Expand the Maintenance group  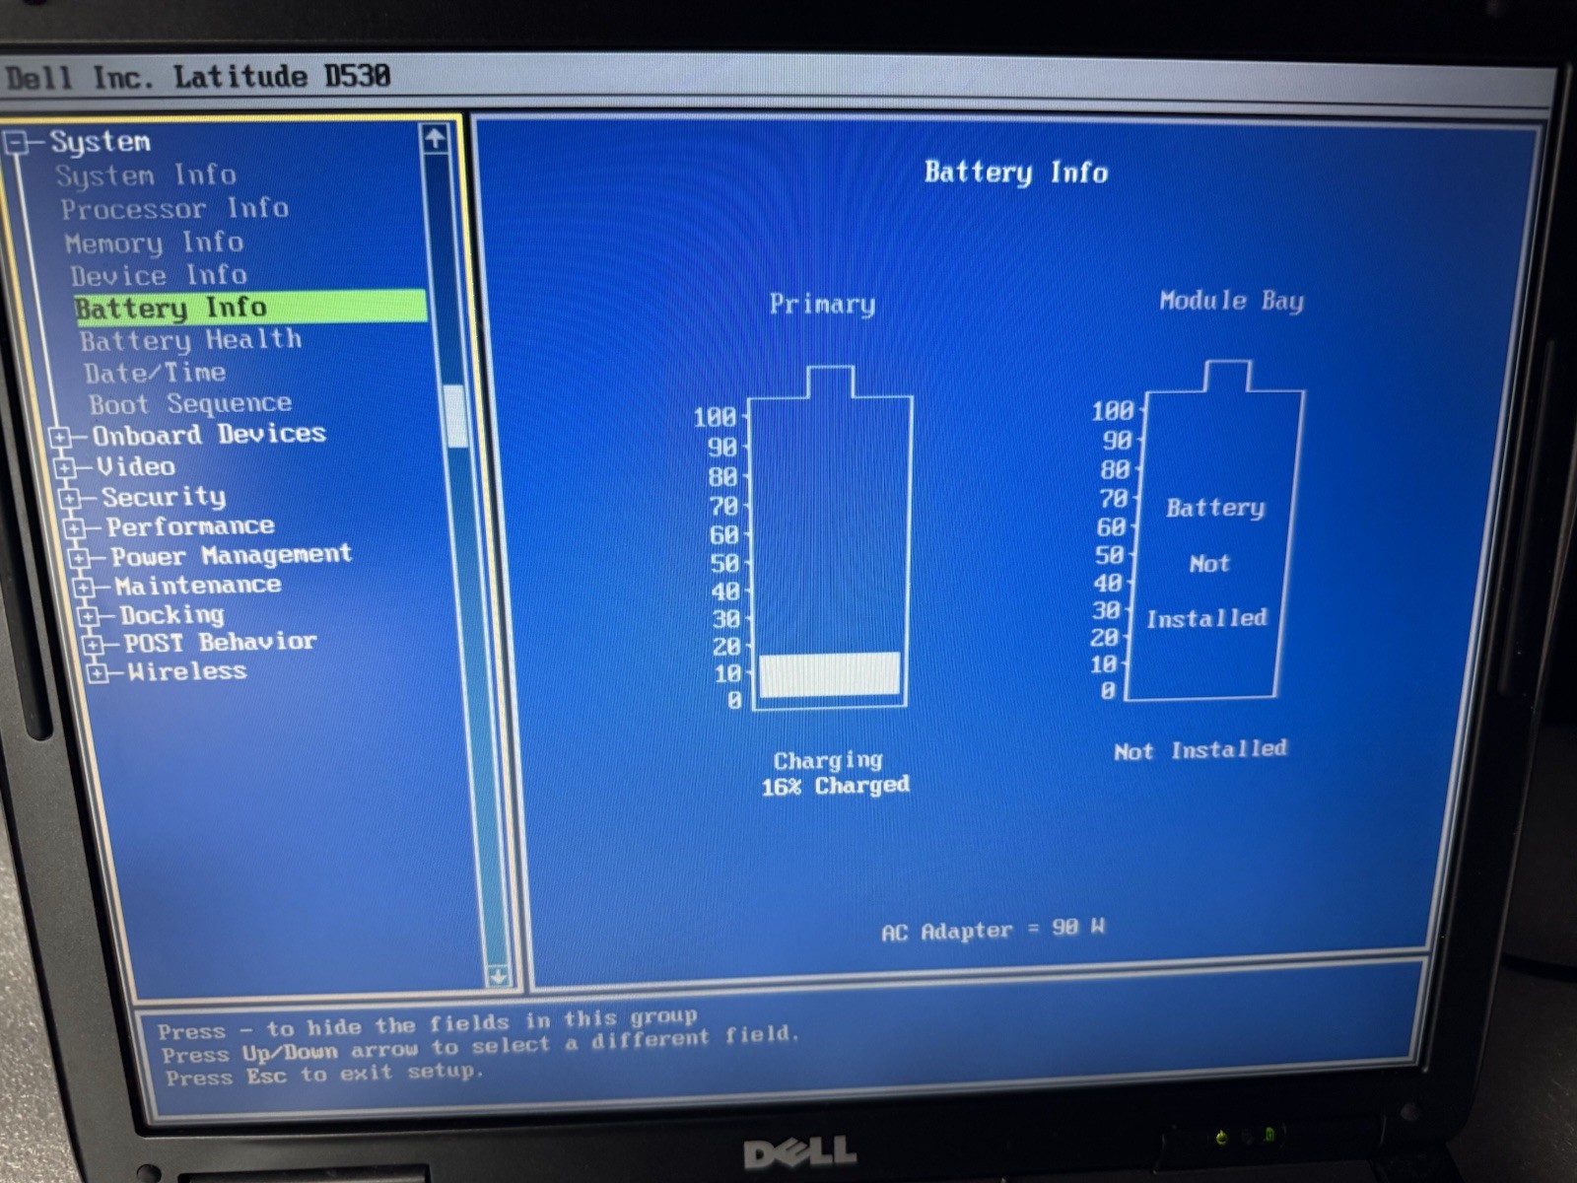85,588
